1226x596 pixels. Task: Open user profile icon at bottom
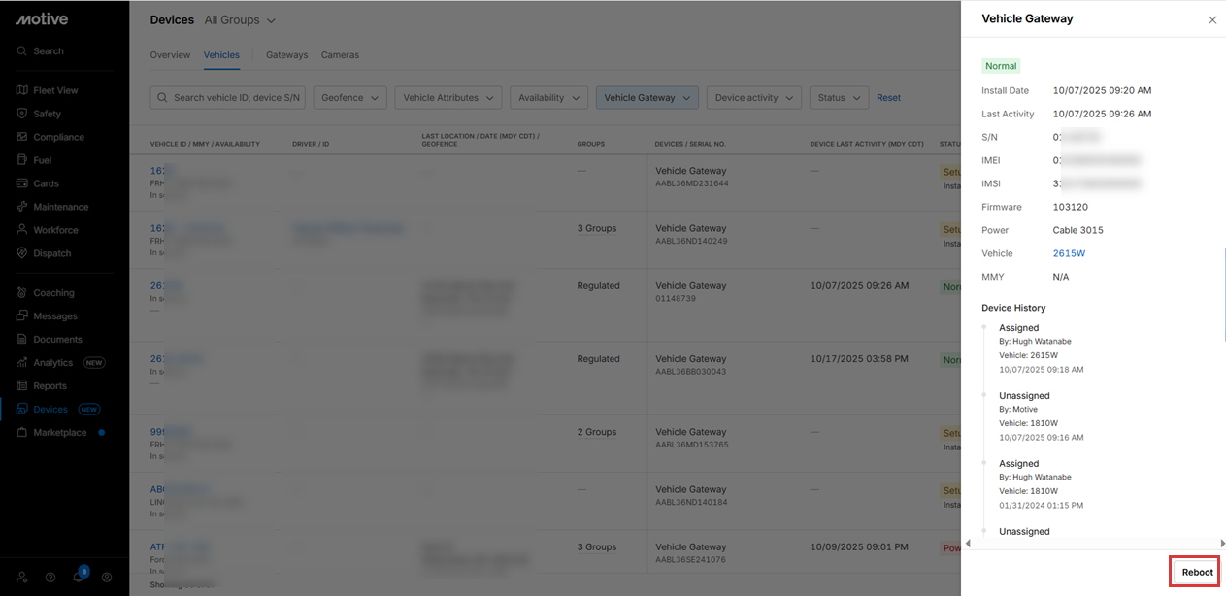(x=107, y=577)
